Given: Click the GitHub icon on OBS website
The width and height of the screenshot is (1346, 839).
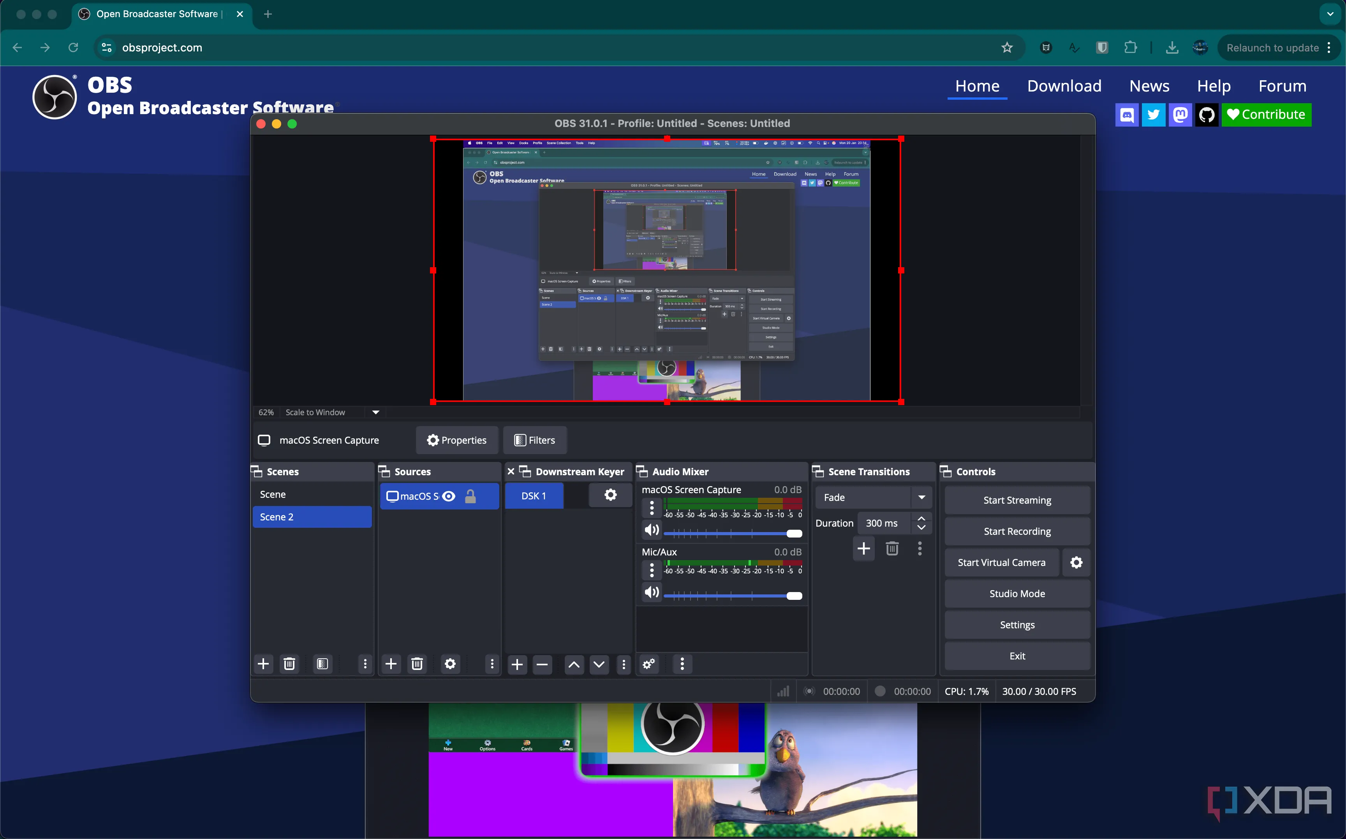Looking at the screenshot, I should (1206, 115).
